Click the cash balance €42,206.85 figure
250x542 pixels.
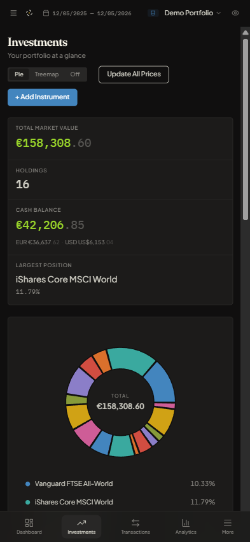(x=50, y=225)
